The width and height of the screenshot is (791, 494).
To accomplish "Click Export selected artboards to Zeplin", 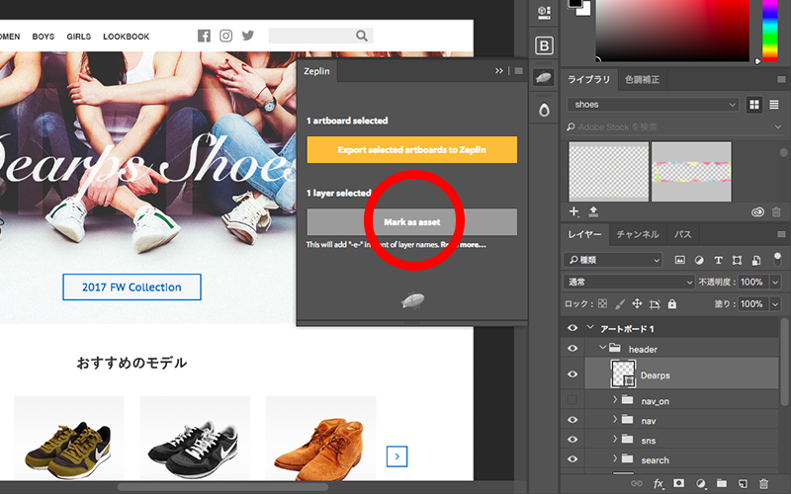I will point(411,150).
